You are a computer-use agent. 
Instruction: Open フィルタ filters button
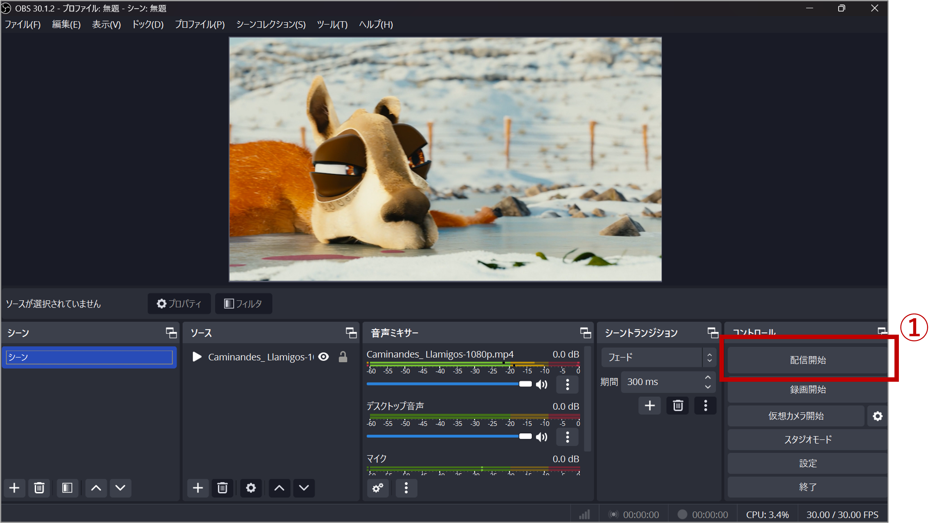pyautogui.click(x=243, y=303)
